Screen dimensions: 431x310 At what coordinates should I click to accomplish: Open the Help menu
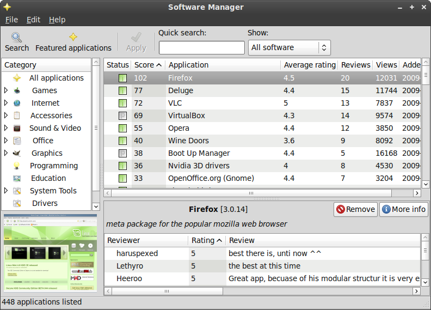tap(57, 20)
